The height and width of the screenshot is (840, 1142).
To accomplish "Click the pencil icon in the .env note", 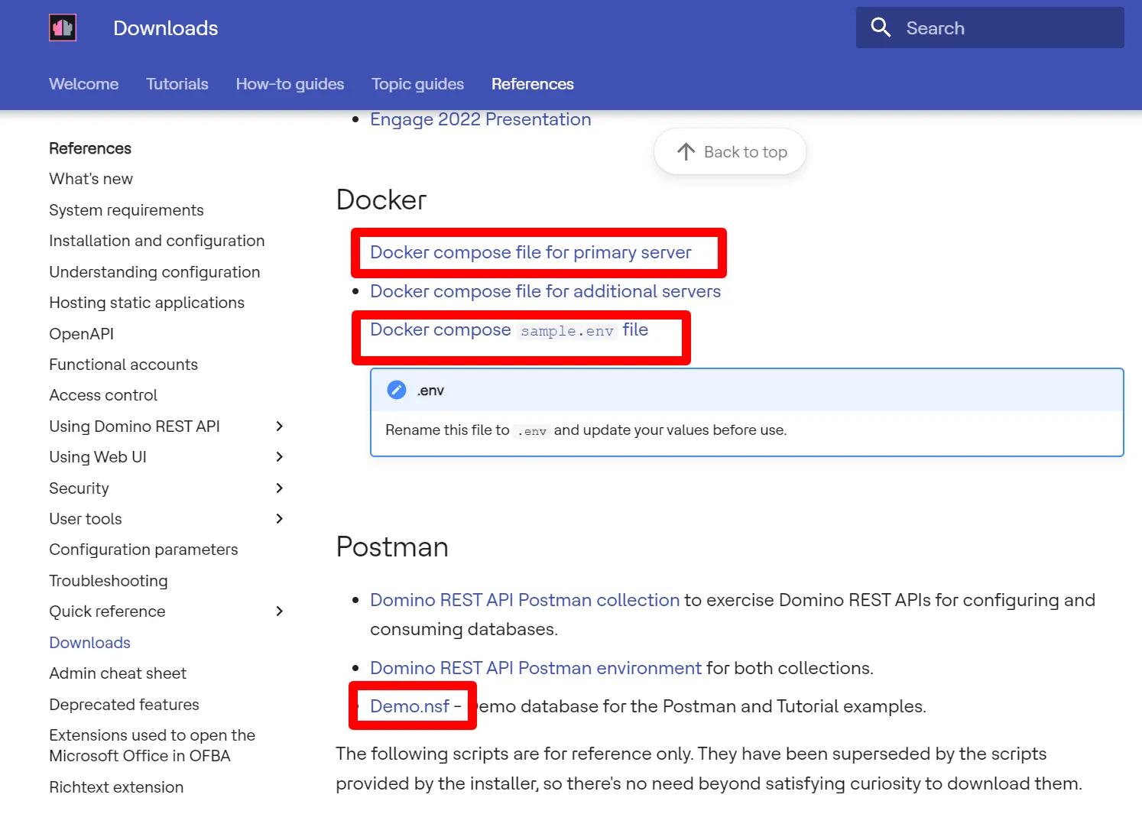I will tap(396, 389).
